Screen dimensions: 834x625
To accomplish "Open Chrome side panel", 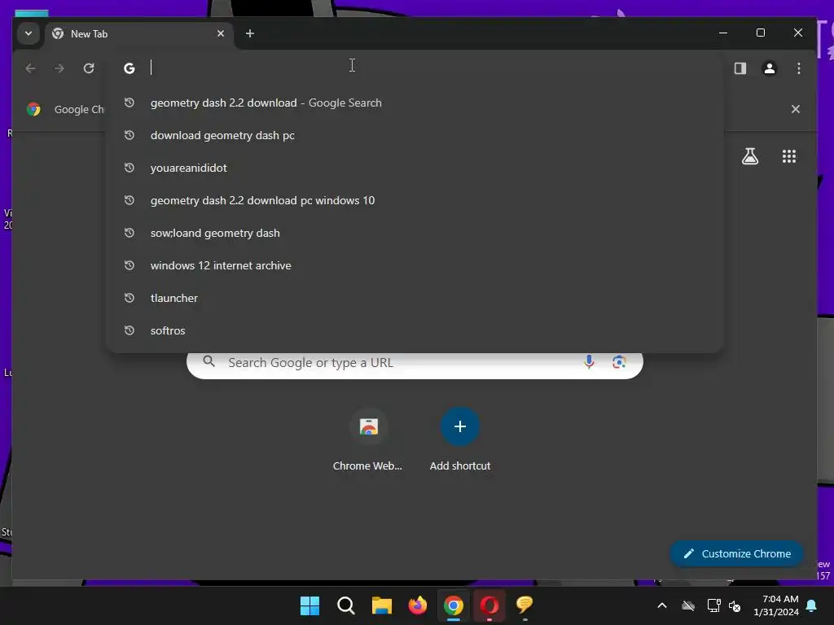I will tap(740, 68).
